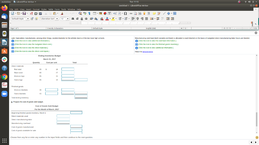Activate Clone Formatting paintbrush

(62, 14)
